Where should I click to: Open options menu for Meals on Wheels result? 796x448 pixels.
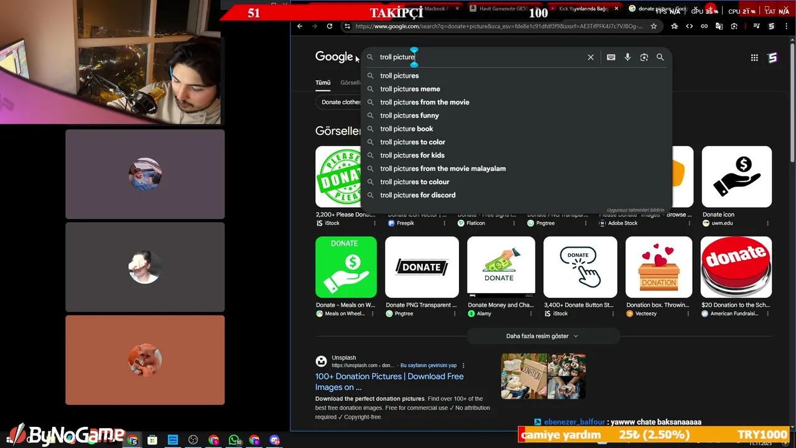click(x=374, y=314)
